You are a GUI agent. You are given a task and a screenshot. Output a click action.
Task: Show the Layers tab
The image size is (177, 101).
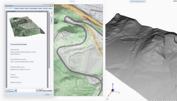(x=50, y=8)
